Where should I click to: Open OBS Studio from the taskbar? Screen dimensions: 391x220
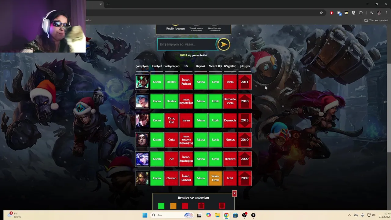(244, 215)
